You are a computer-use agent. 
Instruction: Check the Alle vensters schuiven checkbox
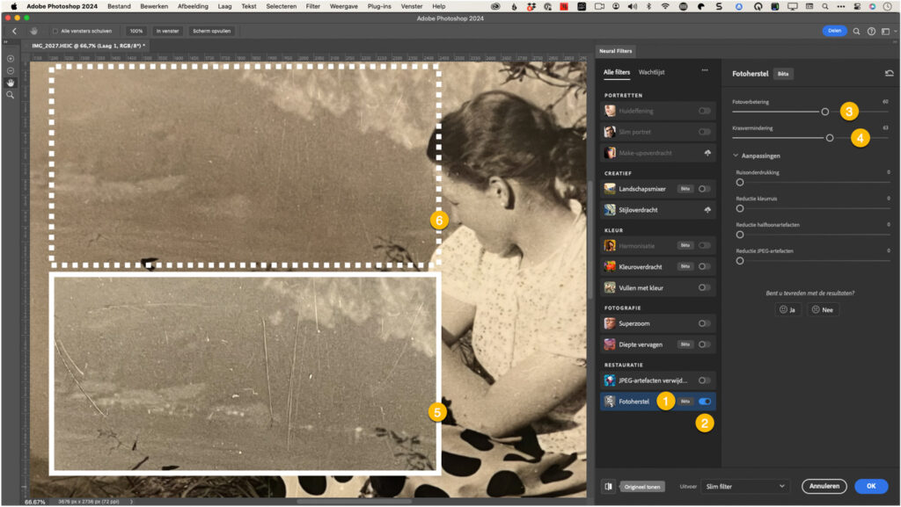[55, 31]
